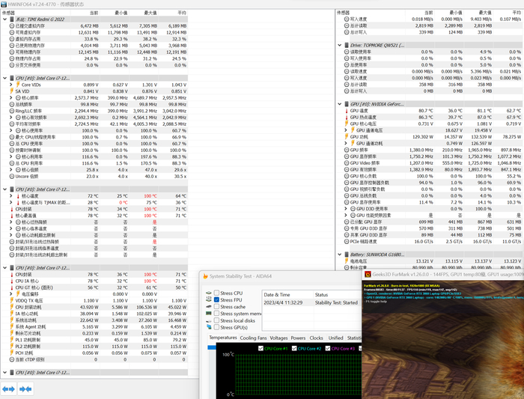Tick the Stress cache checkbox

pyautogui.click(x=216, y=307)
